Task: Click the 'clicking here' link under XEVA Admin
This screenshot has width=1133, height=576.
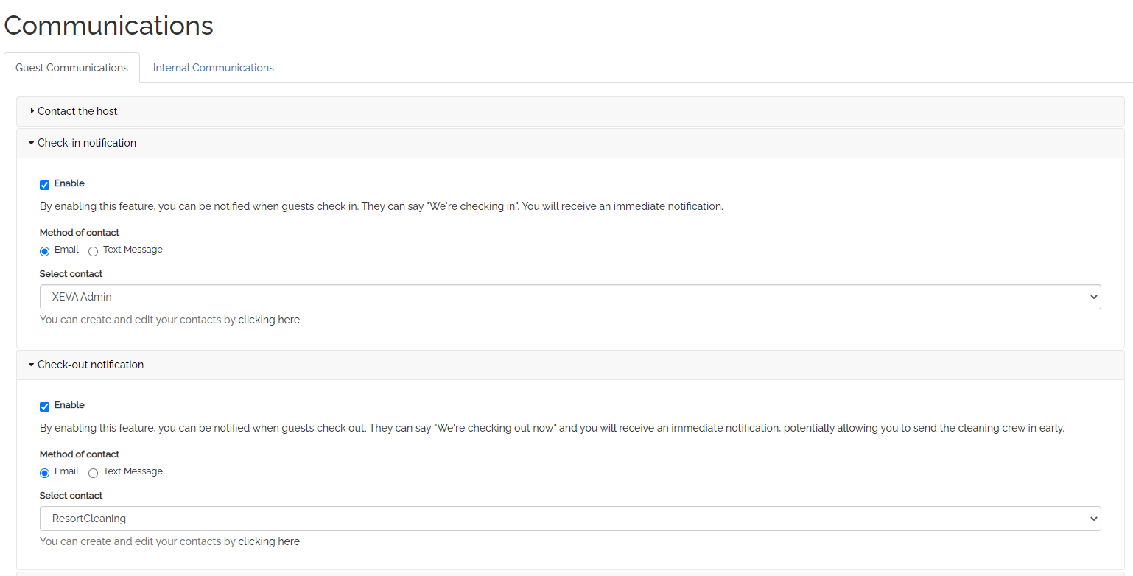Action: (269, 320)
